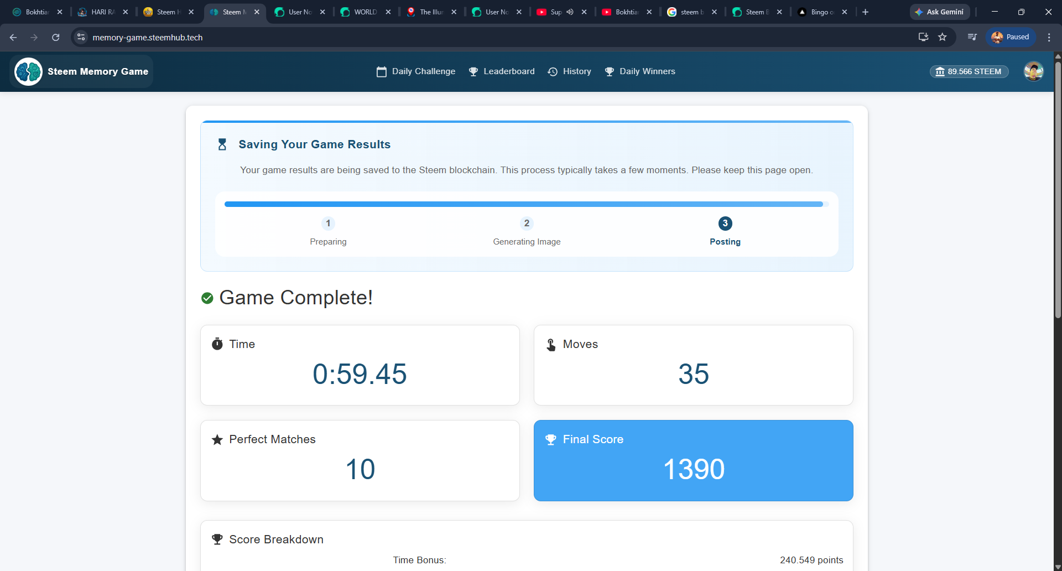The width and height of the screenshot is (1062, 571).
Task: Click the trophy icon next to Leaderboard
Action: pyautogui.click(x=473, y=71)
